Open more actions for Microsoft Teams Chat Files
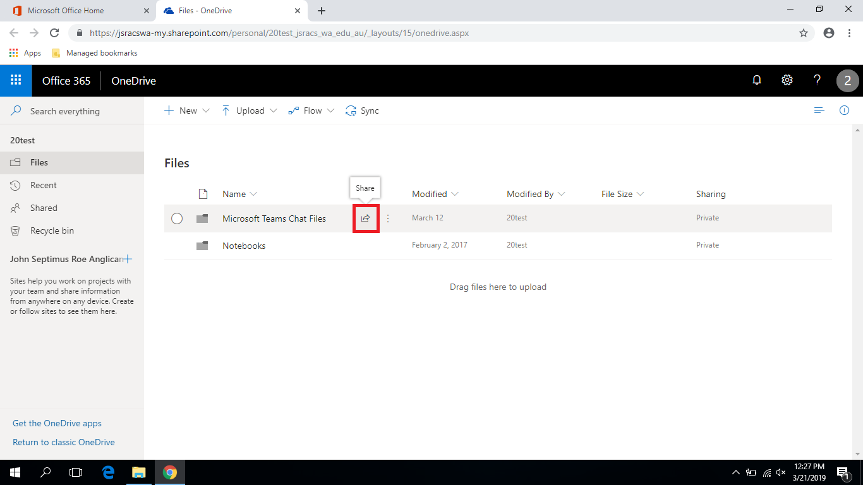Viewport: 863px width, 485px height. coord(388,219)
